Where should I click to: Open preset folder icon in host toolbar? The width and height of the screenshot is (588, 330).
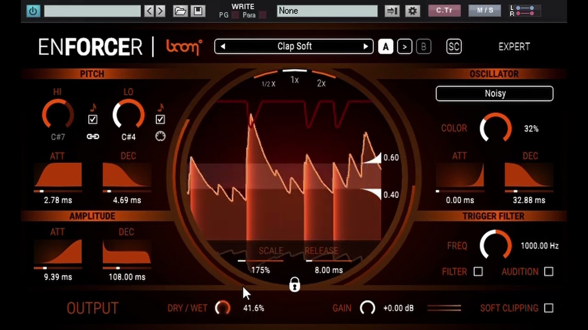(x=180, y=11)
